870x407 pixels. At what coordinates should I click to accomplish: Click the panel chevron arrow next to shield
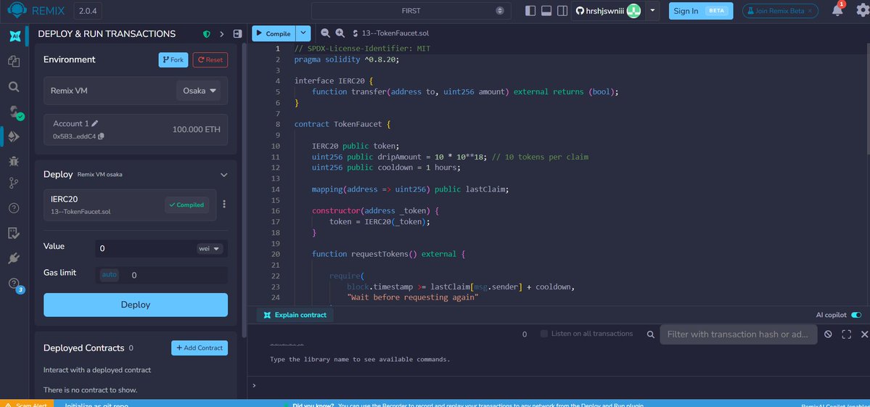[x=222, y=34]
